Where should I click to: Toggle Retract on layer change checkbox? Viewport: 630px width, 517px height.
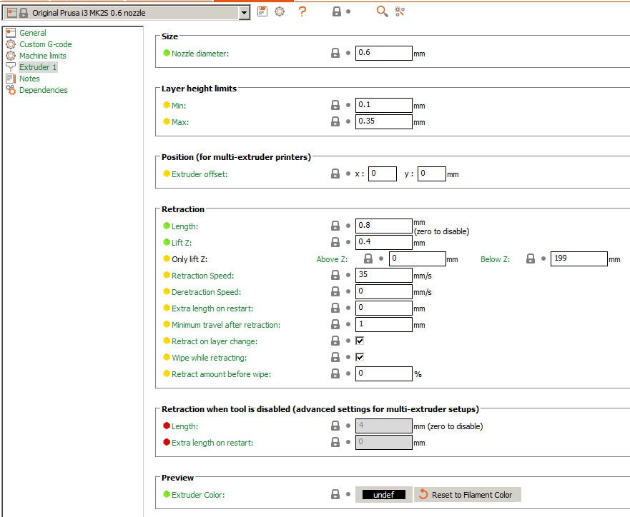coord(360,341)
